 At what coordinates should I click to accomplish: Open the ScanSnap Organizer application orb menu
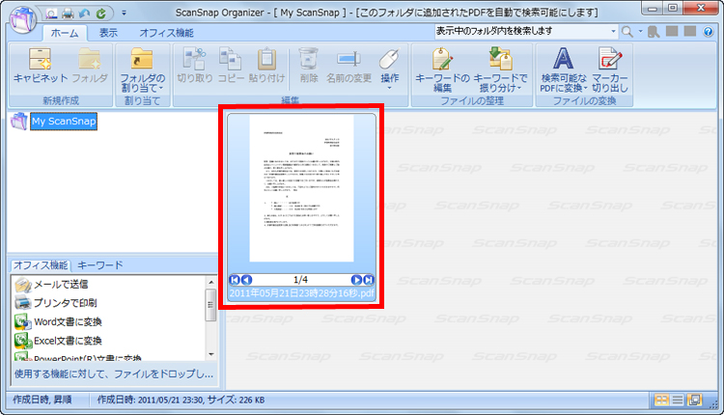coord(22,19)
